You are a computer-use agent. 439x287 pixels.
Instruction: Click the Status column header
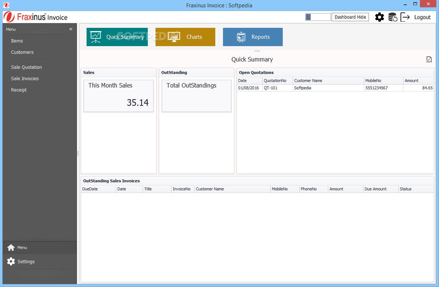(x=416, y=189)
